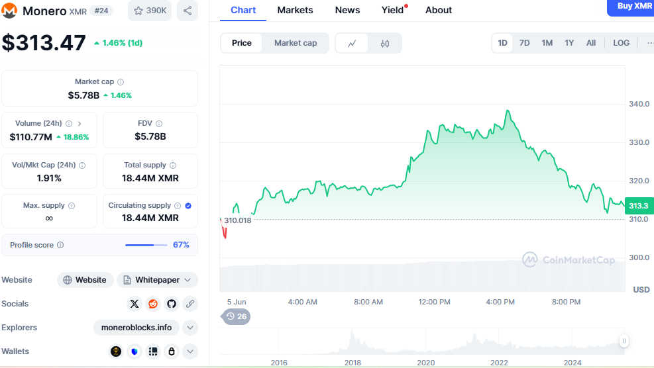Click the $313.47 price text
654x368 pixels.
44,43
